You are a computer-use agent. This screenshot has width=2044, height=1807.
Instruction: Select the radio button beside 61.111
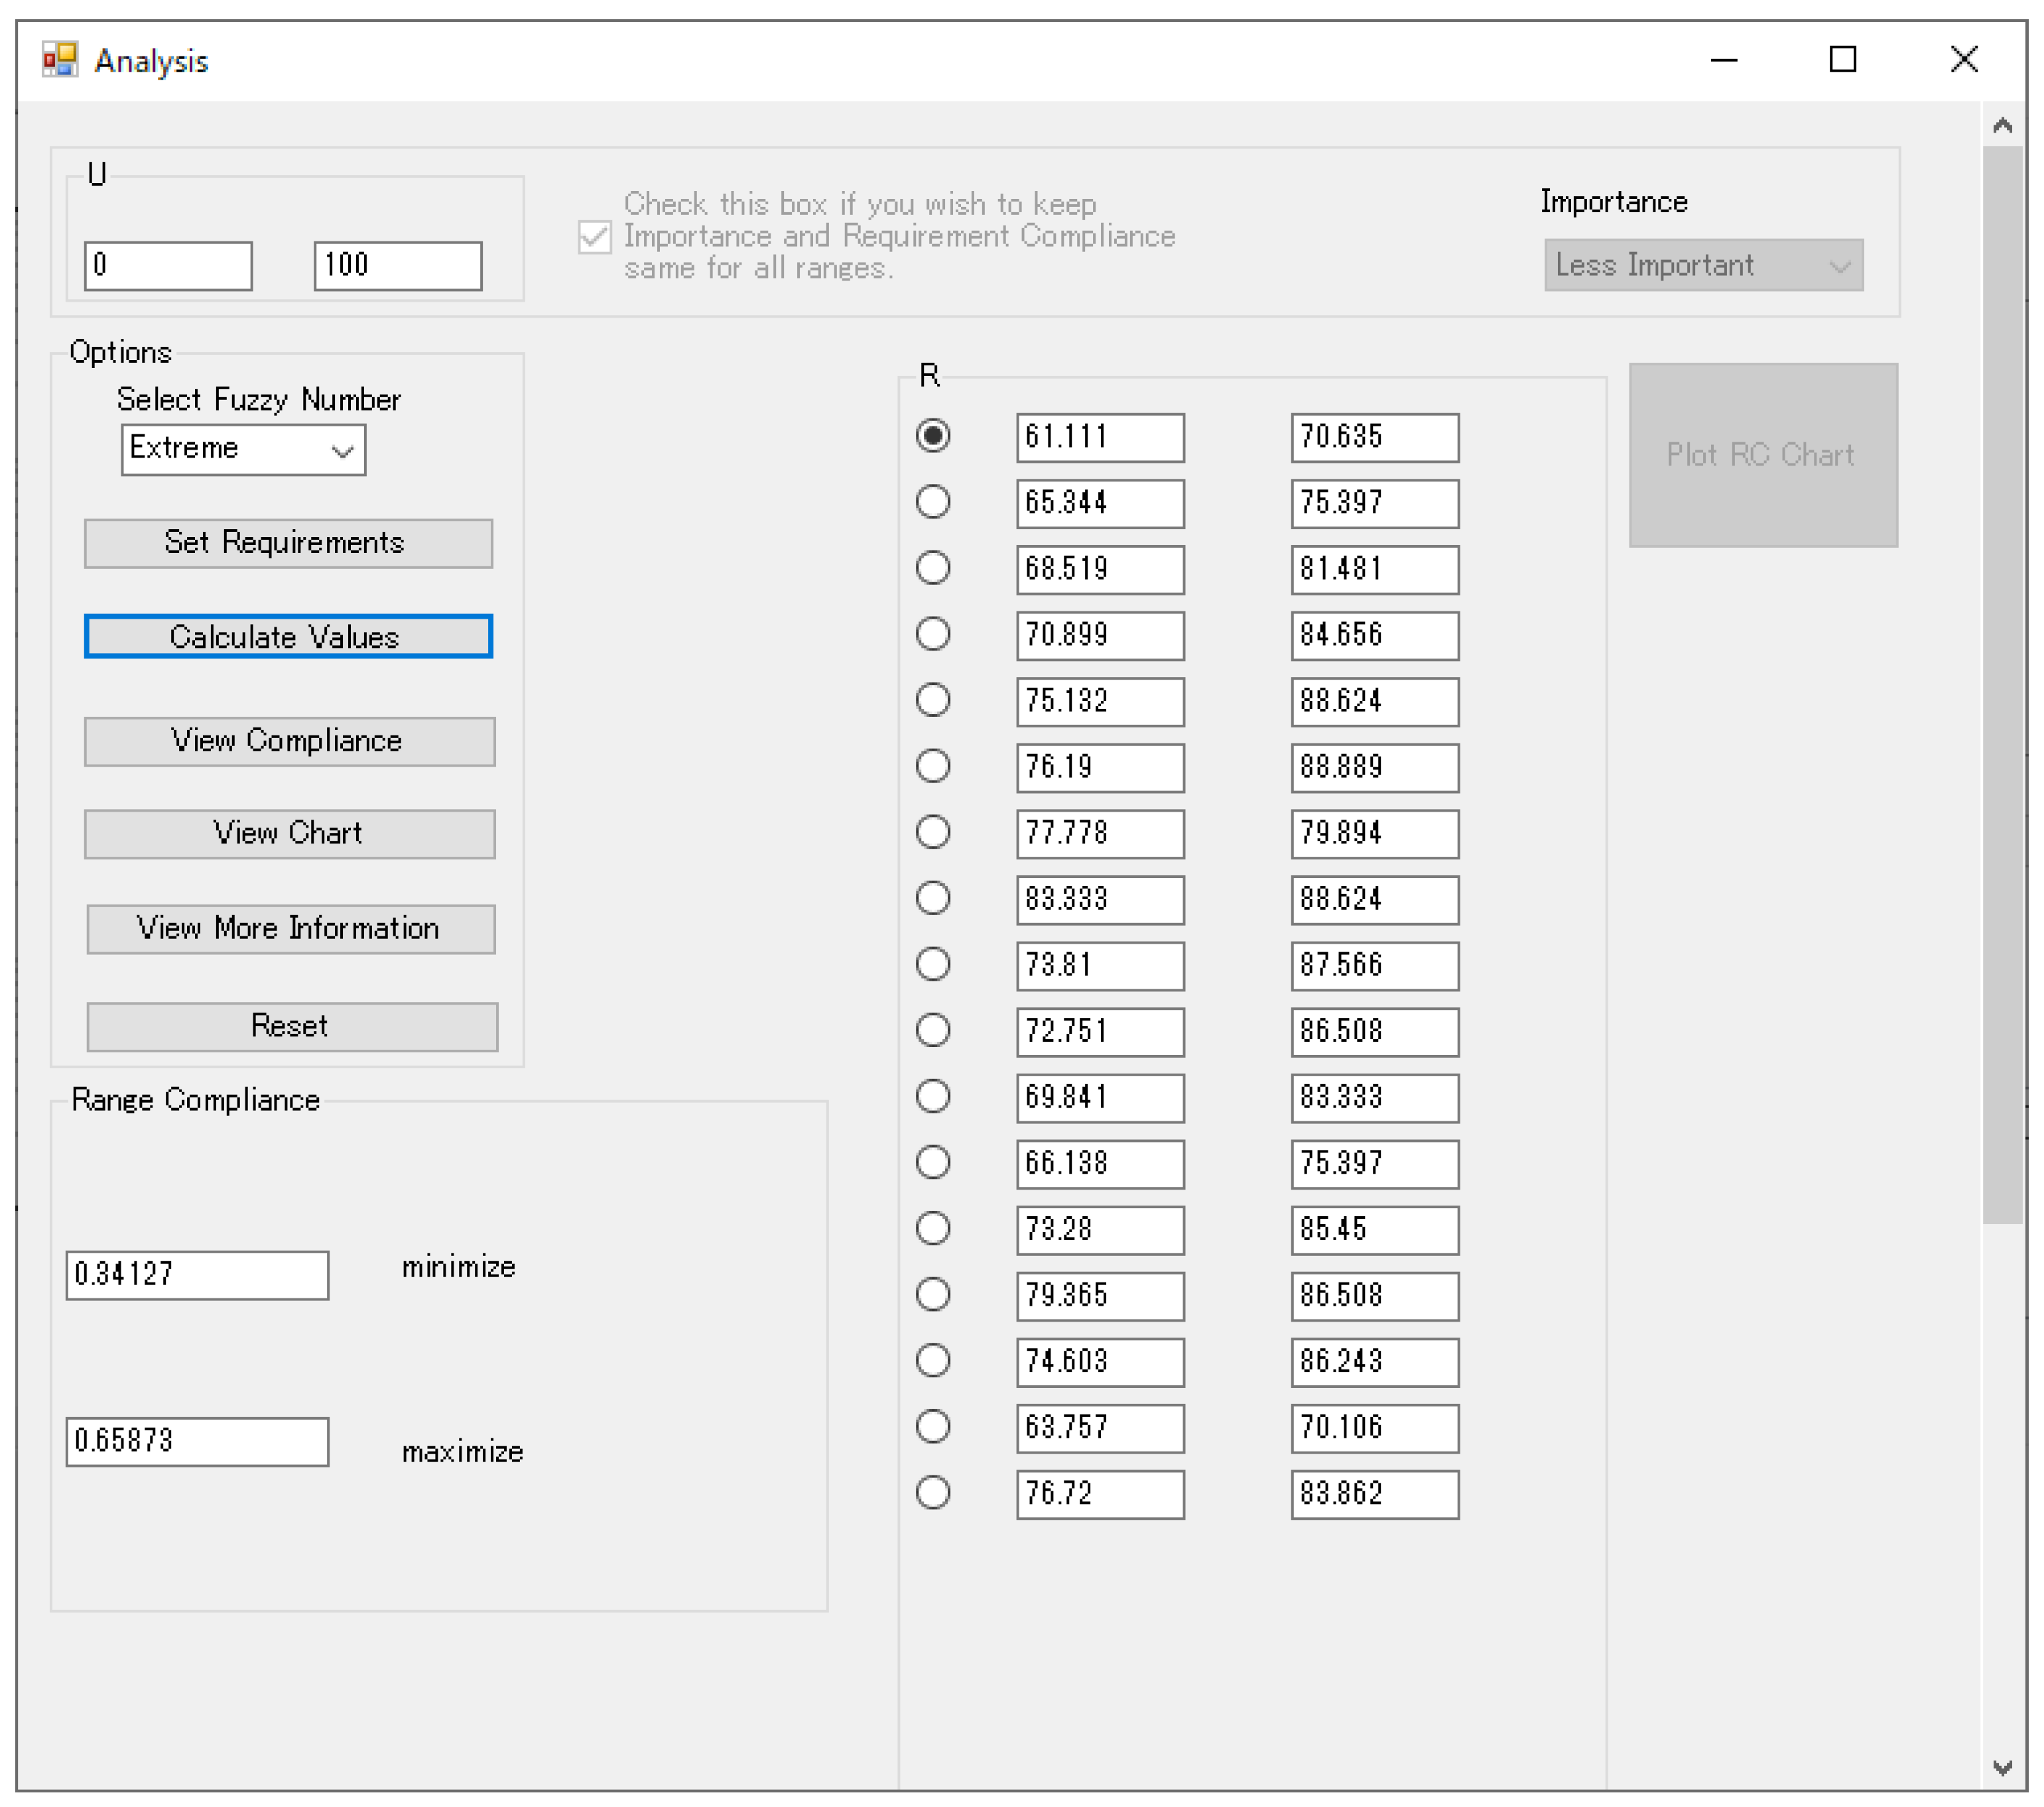click(x=933, y=436)
